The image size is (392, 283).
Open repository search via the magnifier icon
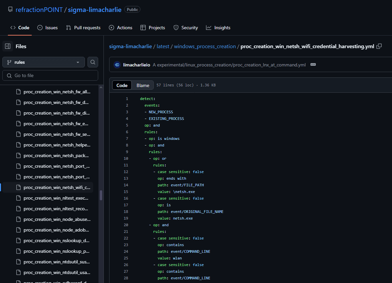[93, 62]
